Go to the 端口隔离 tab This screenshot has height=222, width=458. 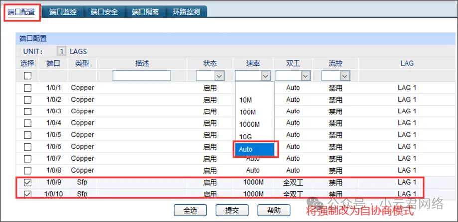click(145, 12)
